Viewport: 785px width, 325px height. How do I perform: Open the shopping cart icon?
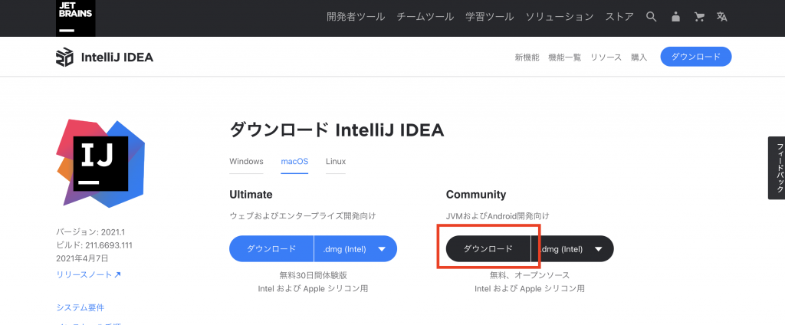[x=699, y=17]
